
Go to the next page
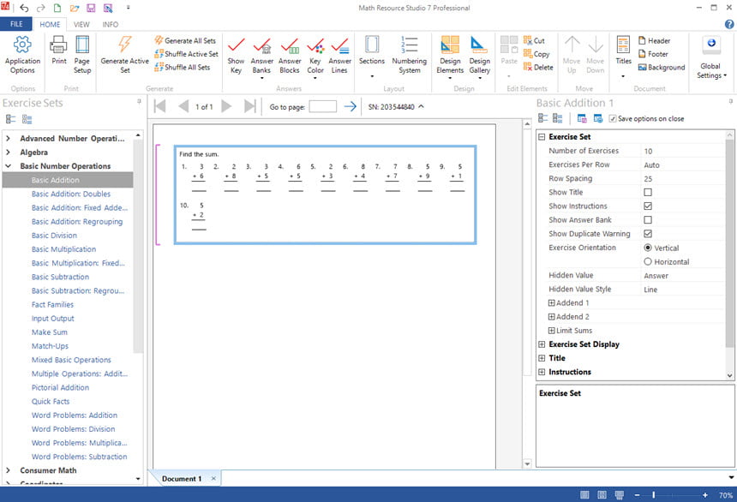pos(226,107)
